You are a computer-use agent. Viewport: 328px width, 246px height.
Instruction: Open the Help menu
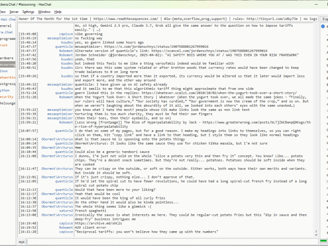(x=58, y=11)
